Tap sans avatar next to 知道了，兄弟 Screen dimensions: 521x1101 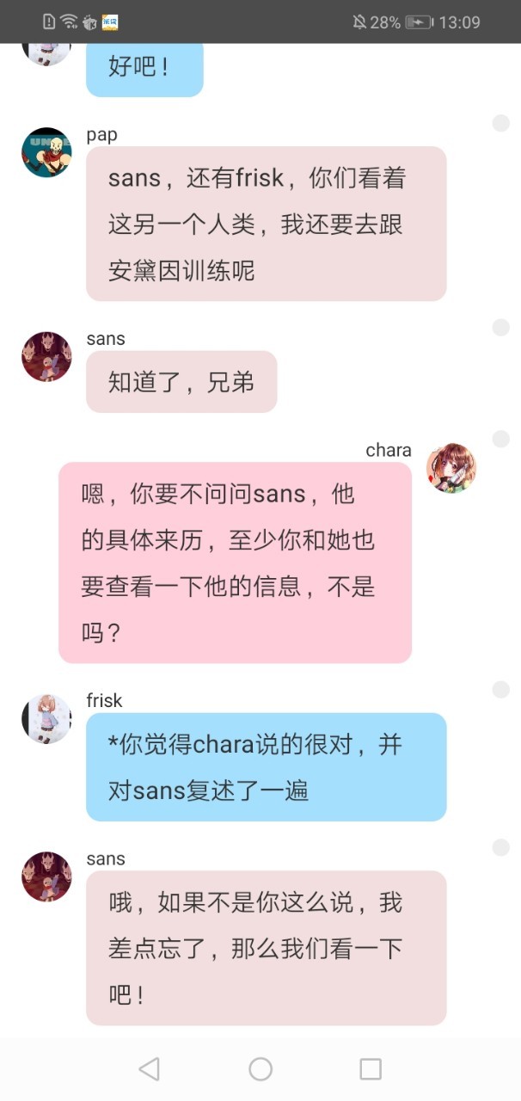pos(46,356)
